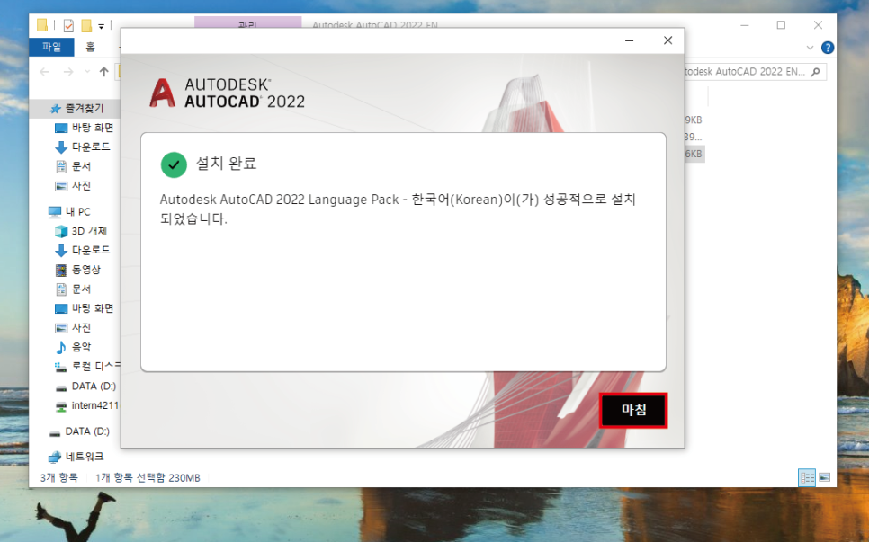Open 사진 under 즐겨찾기
Screen dimensions: 869x542
[73, 185]
